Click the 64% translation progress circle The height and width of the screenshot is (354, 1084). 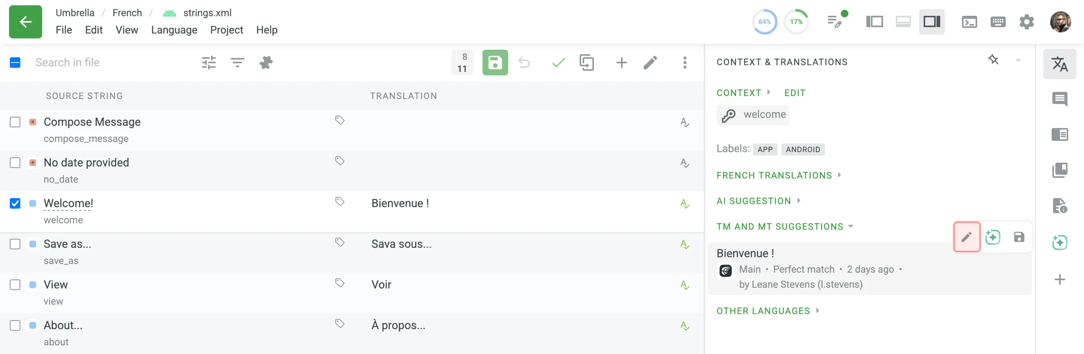coord(764,22)
